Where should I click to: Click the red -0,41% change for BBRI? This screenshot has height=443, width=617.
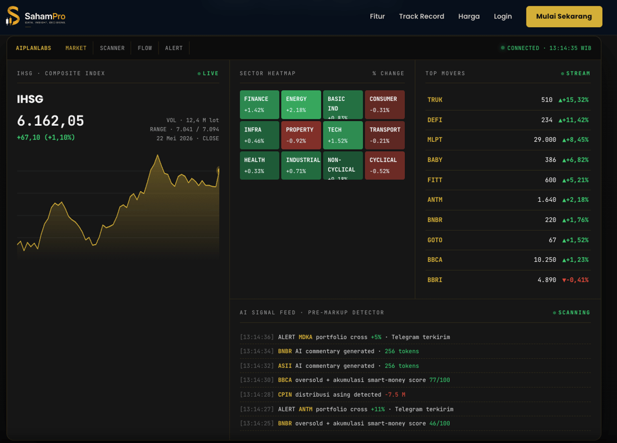click(575, 280)
